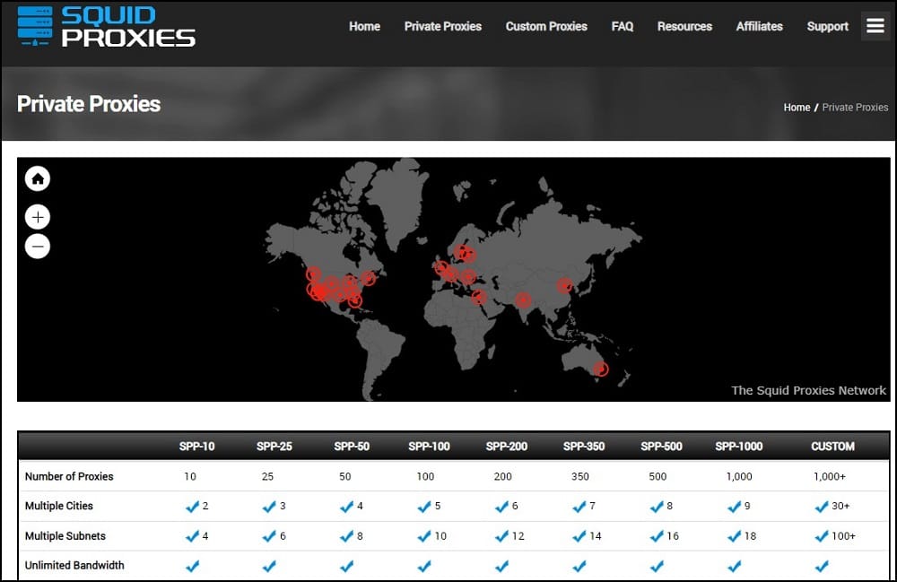
Task: Click the Squid Proxies logo
Action: click(107, 26)
